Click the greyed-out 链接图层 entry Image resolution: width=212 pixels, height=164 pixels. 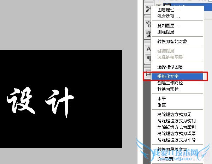point(177,51)
